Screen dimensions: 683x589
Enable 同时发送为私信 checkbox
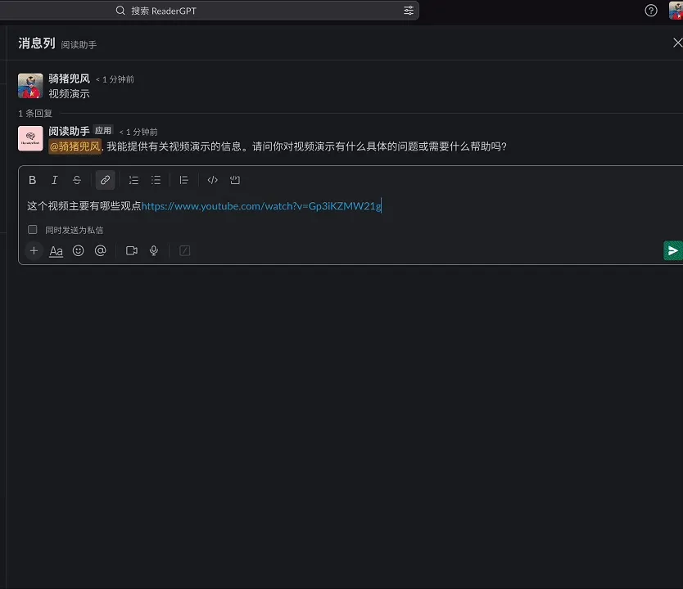click(32, 230)
